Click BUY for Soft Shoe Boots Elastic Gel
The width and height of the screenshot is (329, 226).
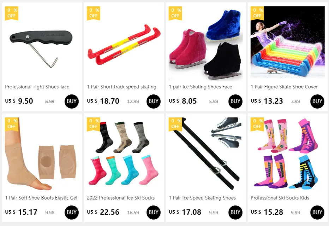[x=72, y=212]
